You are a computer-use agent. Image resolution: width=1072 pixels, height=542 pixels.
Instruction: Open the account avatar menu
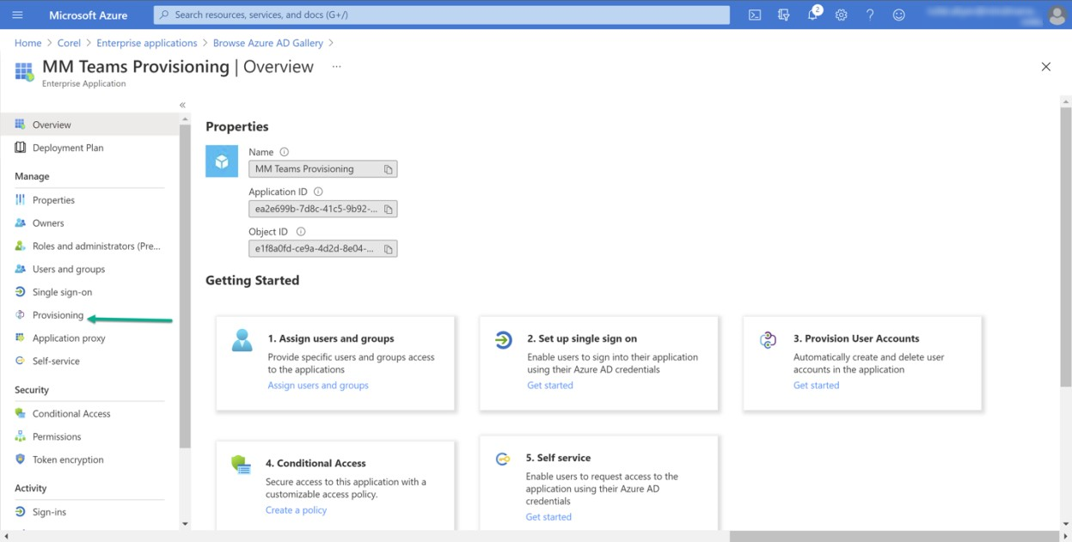tap(1057, 15)
